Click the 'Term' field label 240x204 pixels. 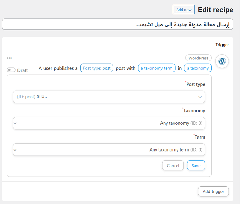click(200, 137)
